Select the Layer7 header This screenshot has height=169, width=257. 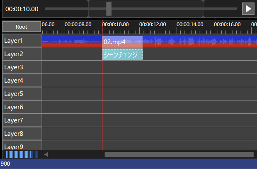tap(22, 120)
